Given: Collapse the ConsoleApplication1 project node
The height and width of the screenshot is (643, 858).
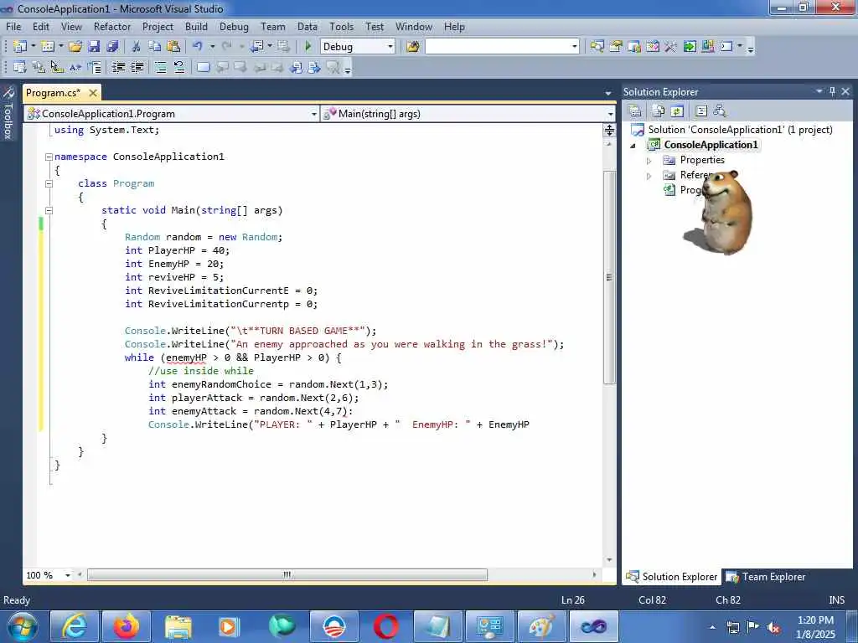Looking at the screenshot, I should click(x=633, y=146).
